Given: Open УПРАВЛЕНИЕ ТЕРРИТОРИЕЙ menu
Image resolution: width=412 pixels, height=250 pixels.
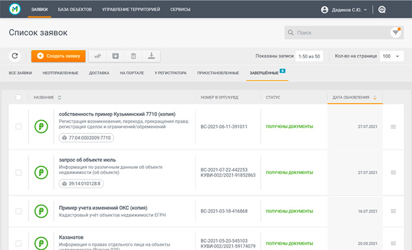Looking at the screenshot, I should pos(131,9).
